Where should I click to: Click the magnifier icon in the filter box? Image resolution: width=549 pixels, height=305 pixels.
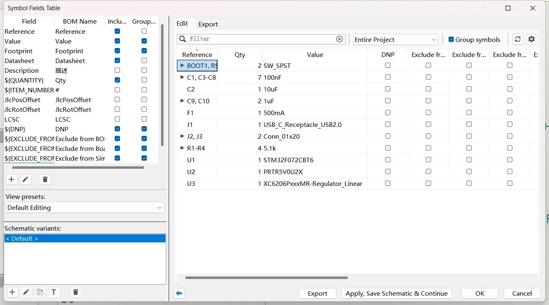pos(183,39)
